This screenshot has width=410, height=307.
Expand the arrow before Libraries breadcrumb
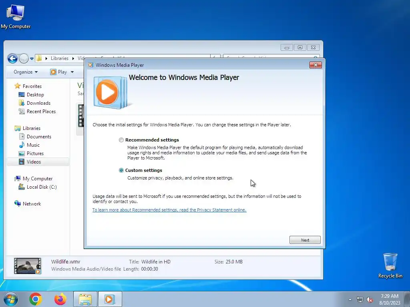point(46,58)
